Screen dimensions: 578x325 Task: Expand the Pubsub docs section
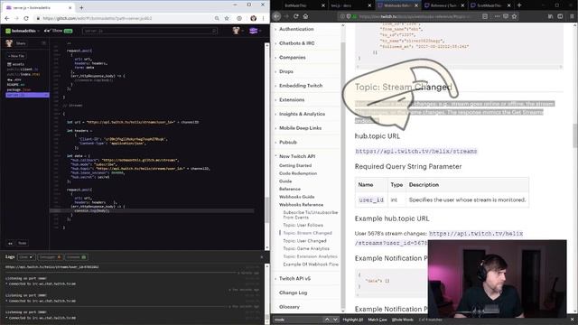(x=287, y=143)
